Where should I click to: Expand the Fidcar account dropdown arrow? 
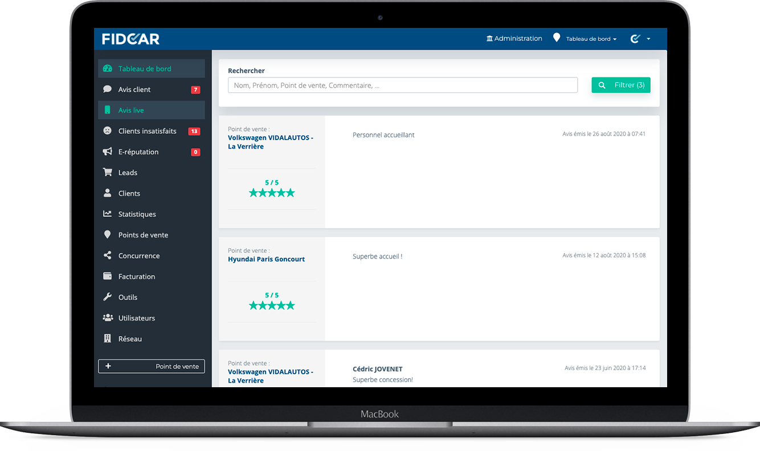pyautogui.click(x=648, y=39)
